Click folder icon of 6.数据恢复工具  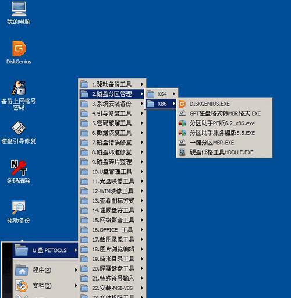(84, 133)
